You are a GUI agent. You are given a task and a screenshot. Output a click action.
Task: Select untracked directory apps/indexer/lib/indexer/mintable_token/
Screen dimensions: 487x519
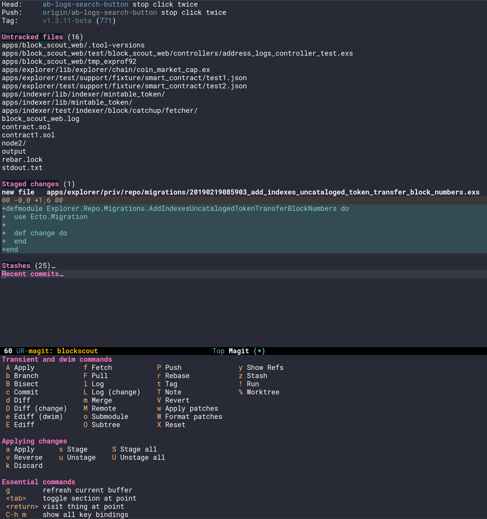83,94
